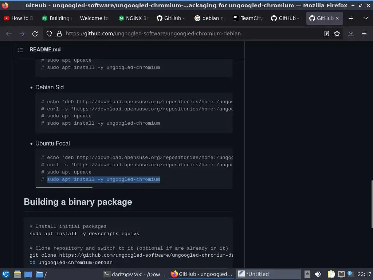Toggle reader view in the address bar
Viewport: 373px width, 280px height.
[327, 34]
